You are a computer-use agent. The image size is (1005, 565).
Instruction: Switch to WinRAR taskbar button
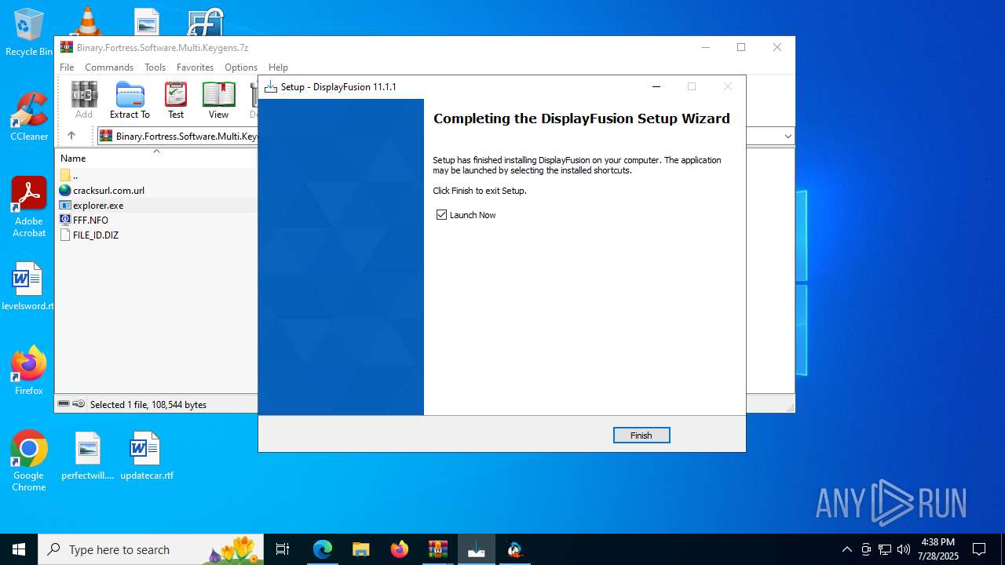438,549
